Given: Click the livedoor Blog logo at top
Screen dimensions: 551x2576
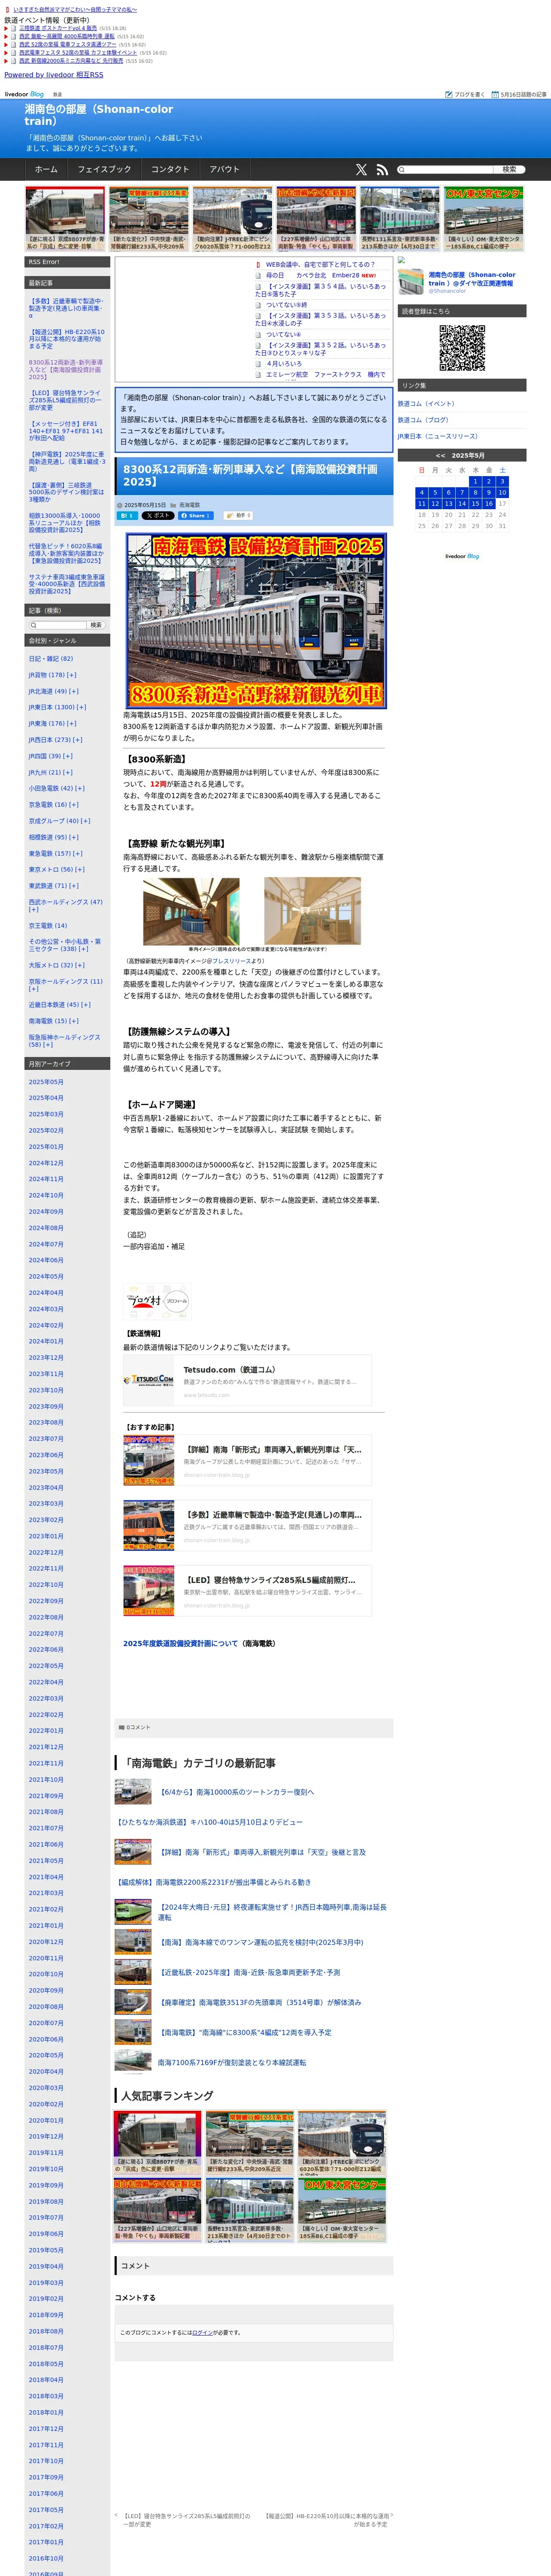Looking at the screenshot, I should (x=24, y=94).
